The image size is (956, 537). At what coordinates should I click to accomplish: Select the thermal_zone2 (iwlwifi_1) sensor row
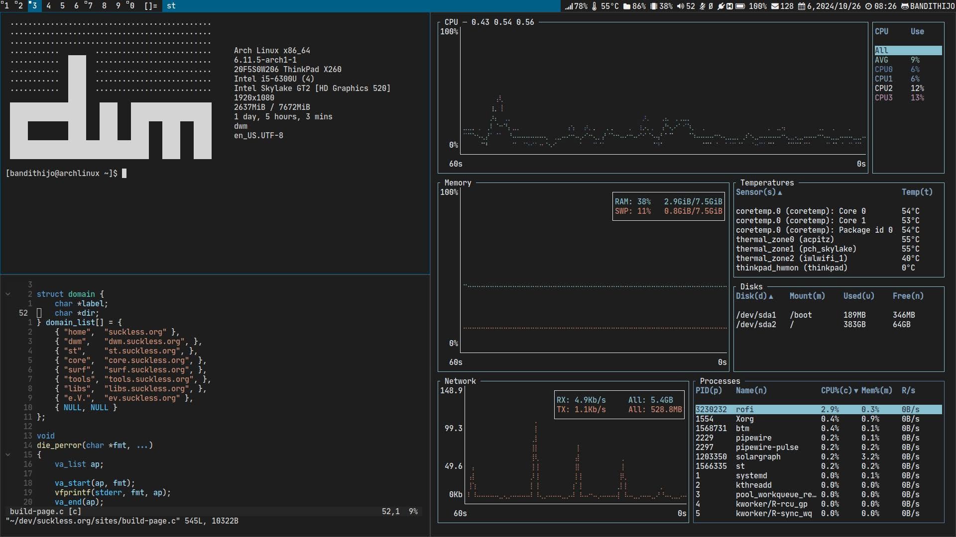click(x=839, y=259)
